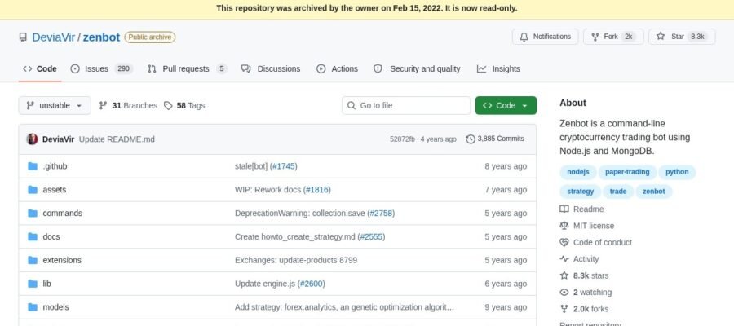Click the Fork icon in header button

click(x=595, y=37)
